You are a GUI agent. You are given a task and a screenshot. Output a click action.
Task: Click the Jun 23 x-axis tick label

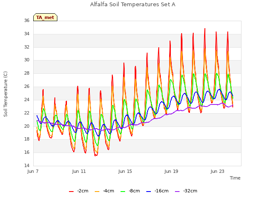click(217, 171)
